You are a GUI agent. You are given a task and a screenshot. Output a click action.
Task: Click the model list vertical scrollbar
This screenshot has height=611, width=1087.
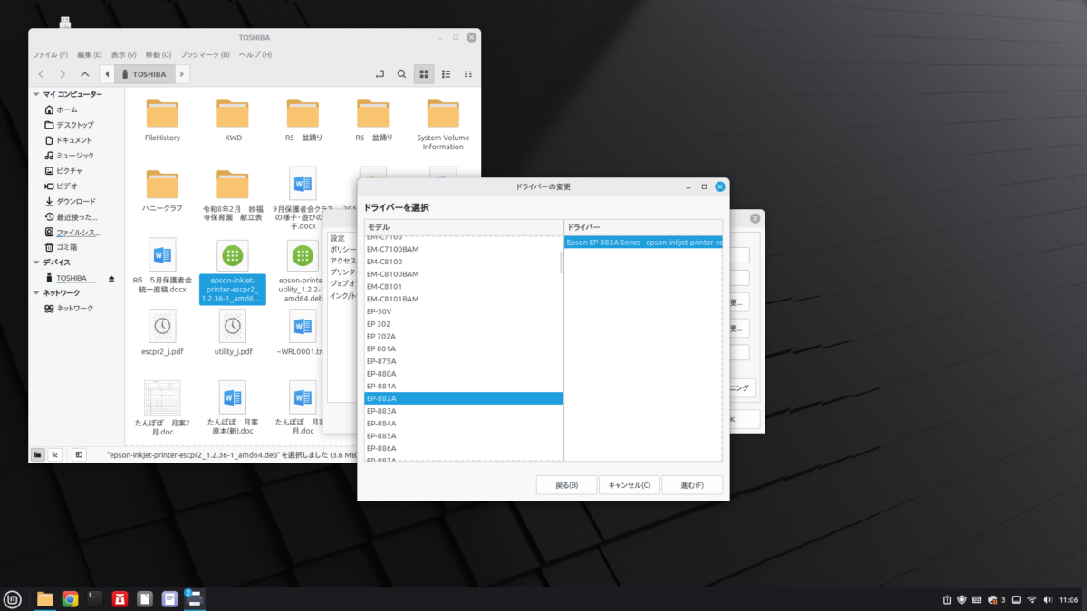click(x=561, y=263)
